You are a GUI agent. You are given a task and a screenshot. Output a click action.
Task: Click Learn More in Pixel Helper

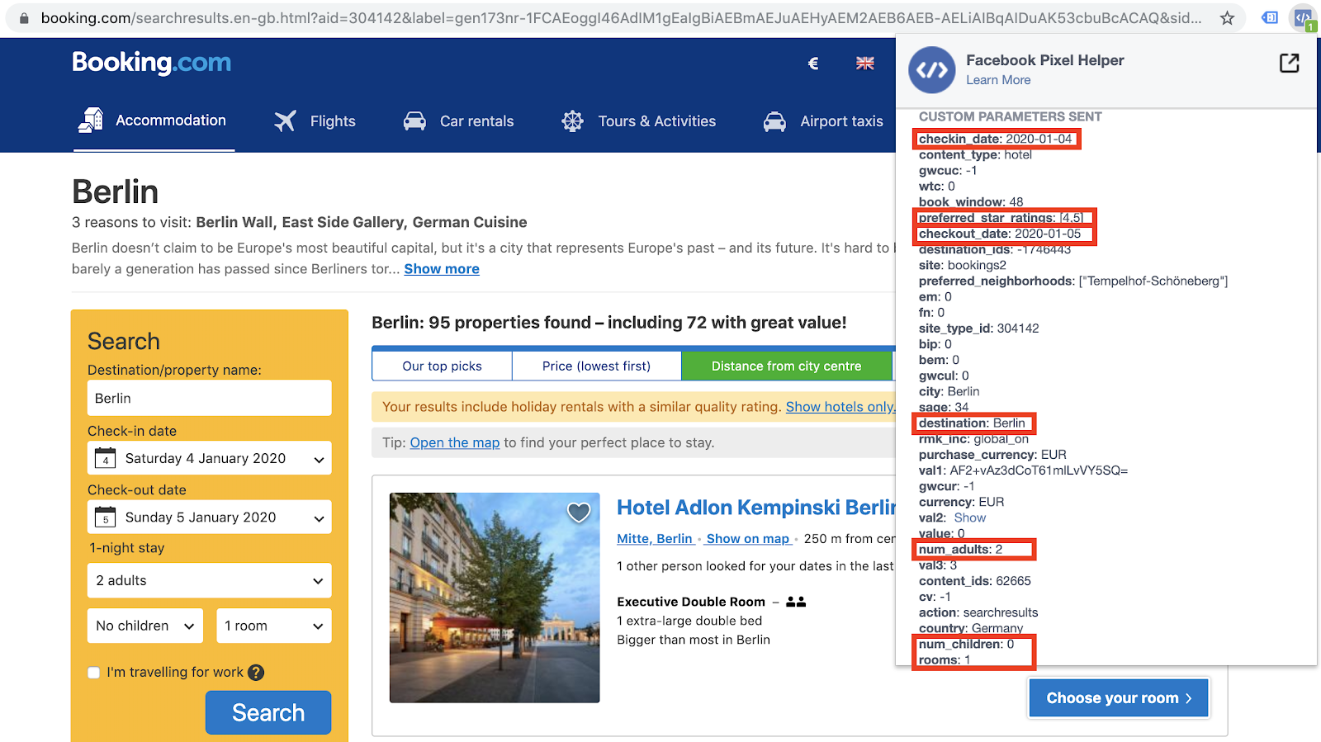tap(998, 80)
